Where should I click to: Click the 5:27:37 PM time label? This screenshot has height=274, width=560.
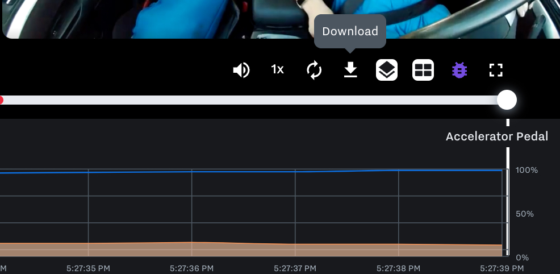[295, 268]
